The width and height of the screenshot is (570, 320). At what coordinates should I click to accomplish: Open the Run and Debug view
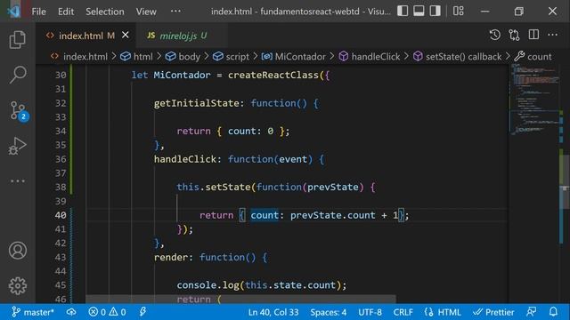pos(18,146)
